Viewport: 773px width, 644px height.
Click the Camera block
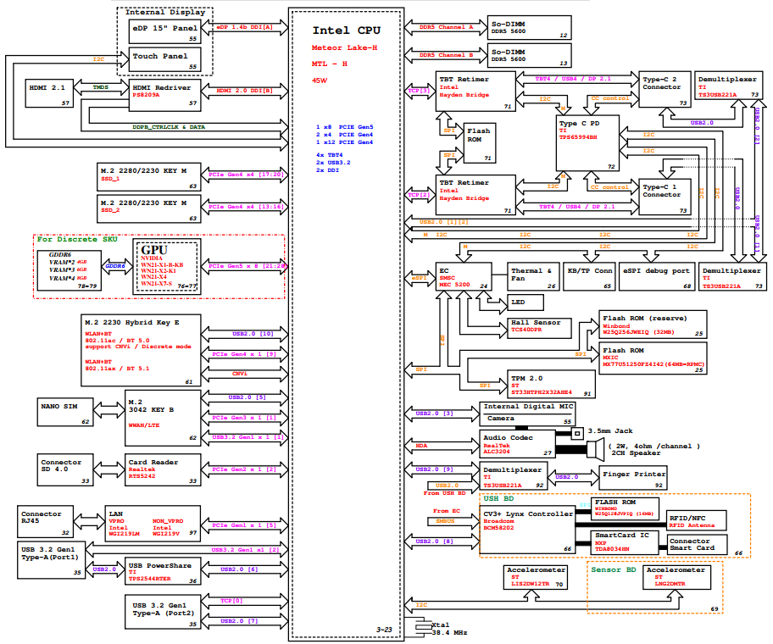point(528,419)
